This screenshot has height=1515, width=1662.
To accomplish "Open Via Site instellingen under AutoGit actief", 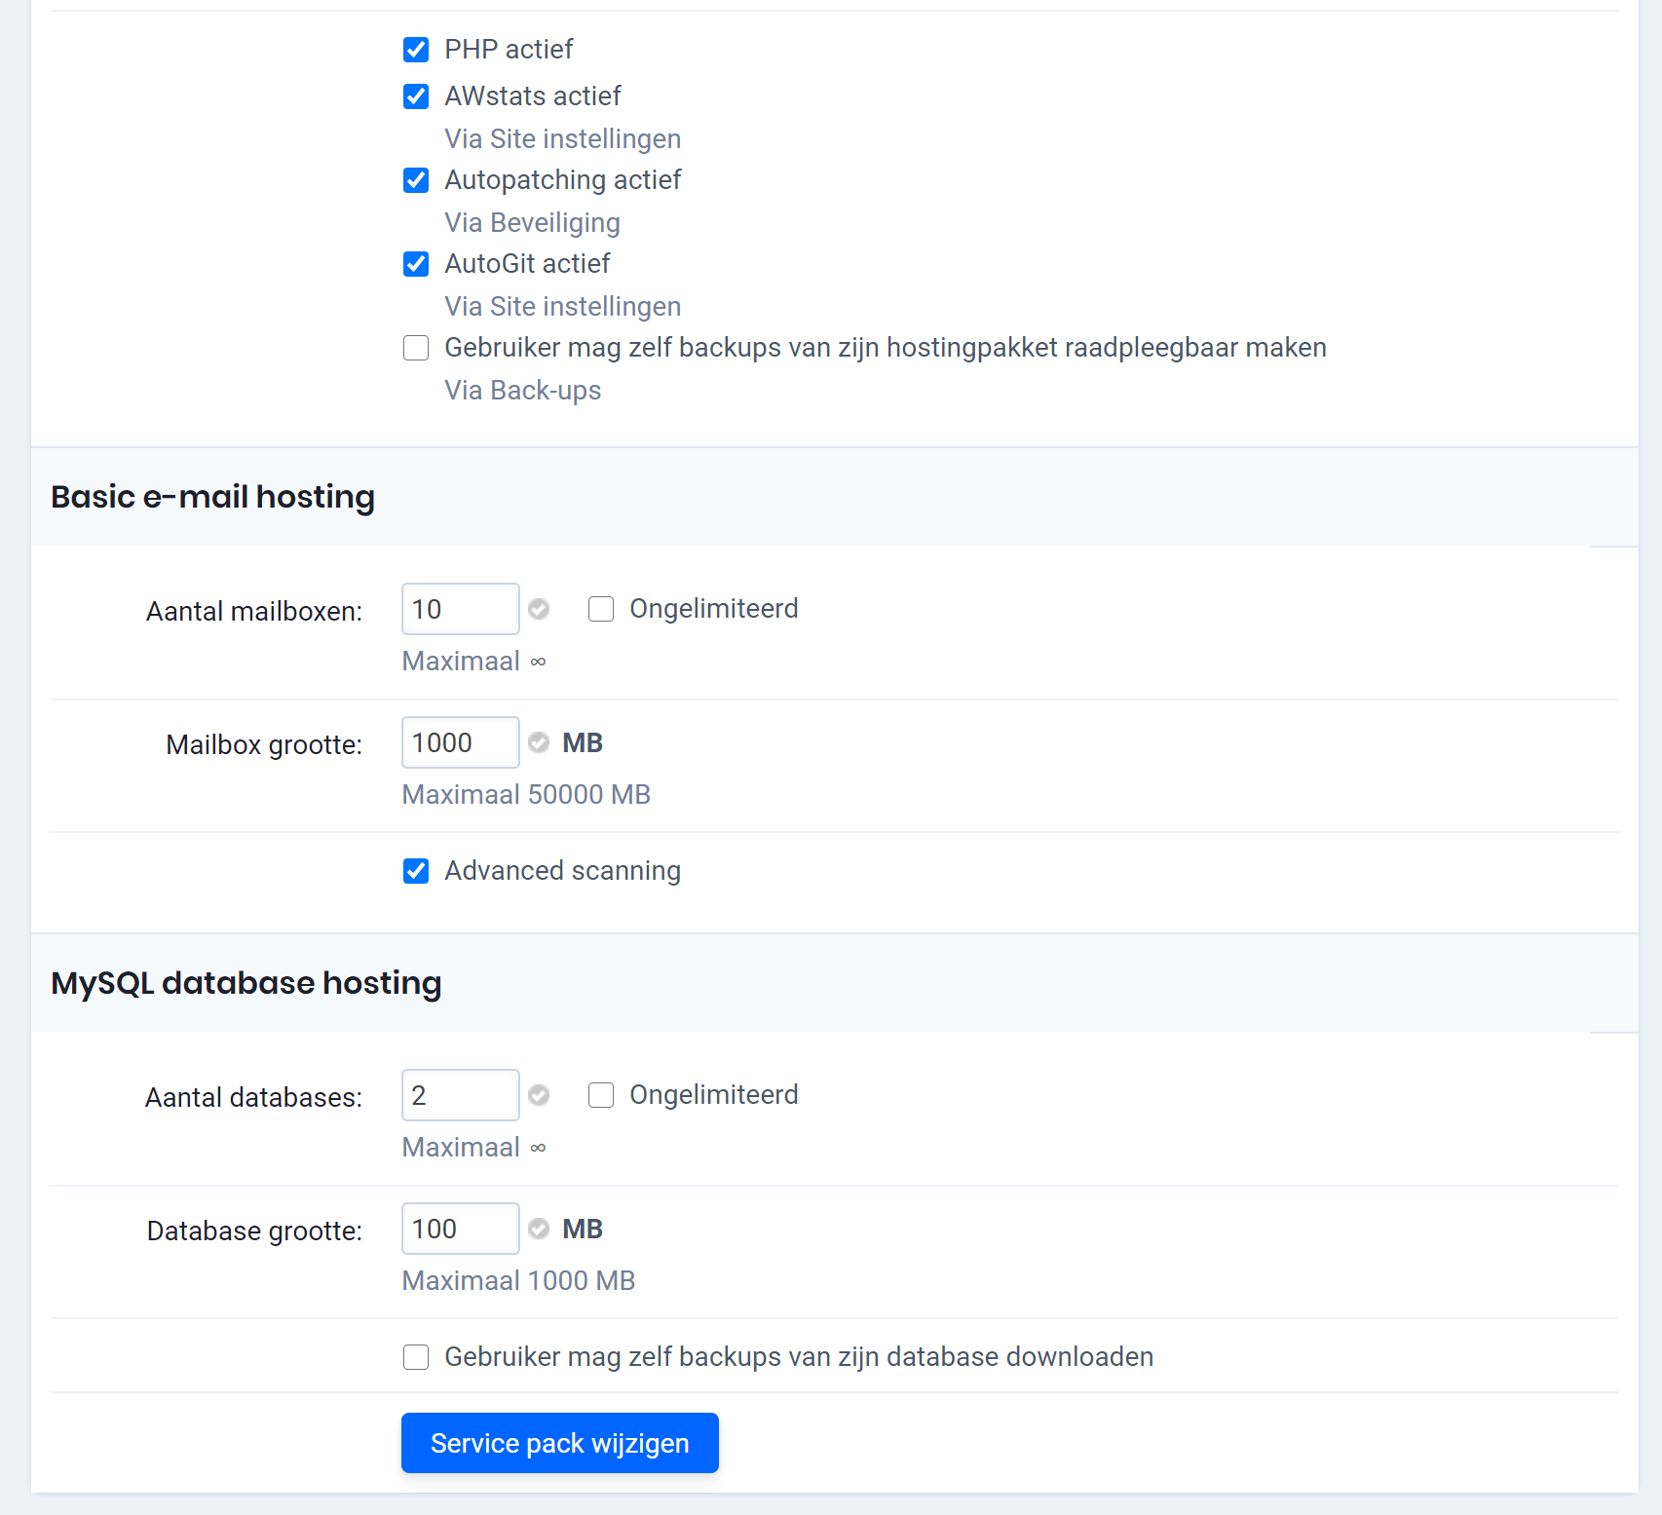I will click(x=563, y=306).
